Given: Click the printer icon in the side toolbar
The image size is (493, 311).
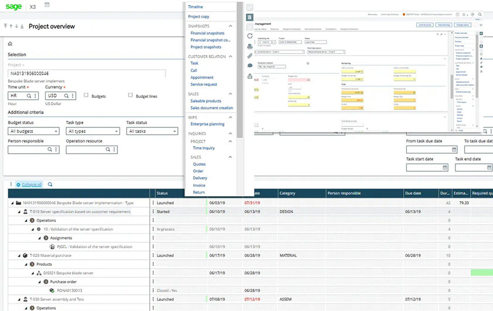Looking at the screenshot, I should [x=250, y=46].
